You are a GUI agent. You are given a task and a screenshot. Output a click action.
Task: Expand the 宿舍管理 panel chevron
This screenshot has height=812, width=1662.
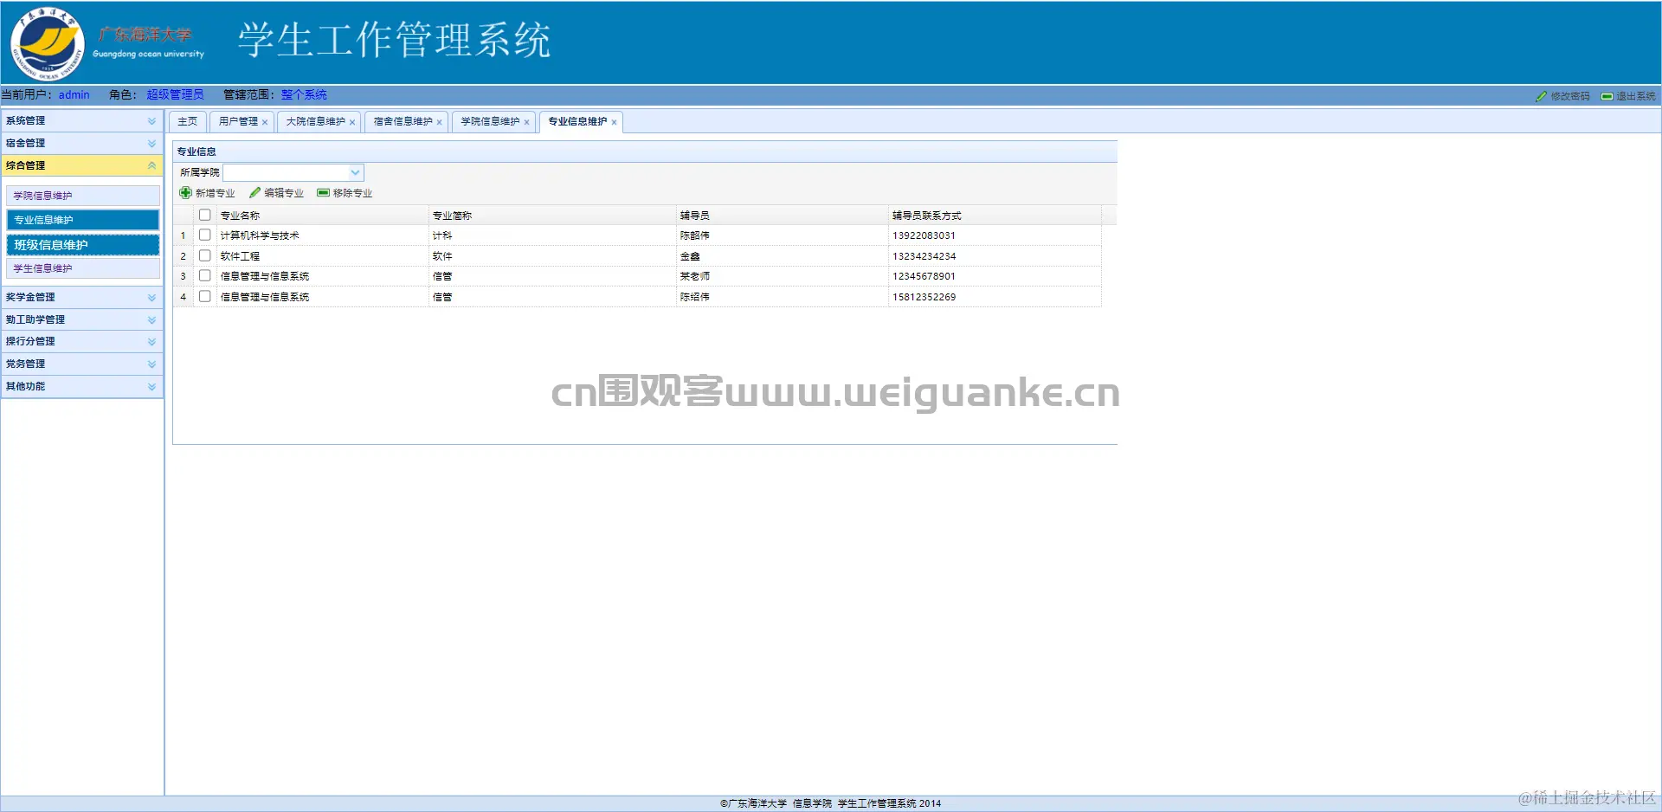pos(151,143)
